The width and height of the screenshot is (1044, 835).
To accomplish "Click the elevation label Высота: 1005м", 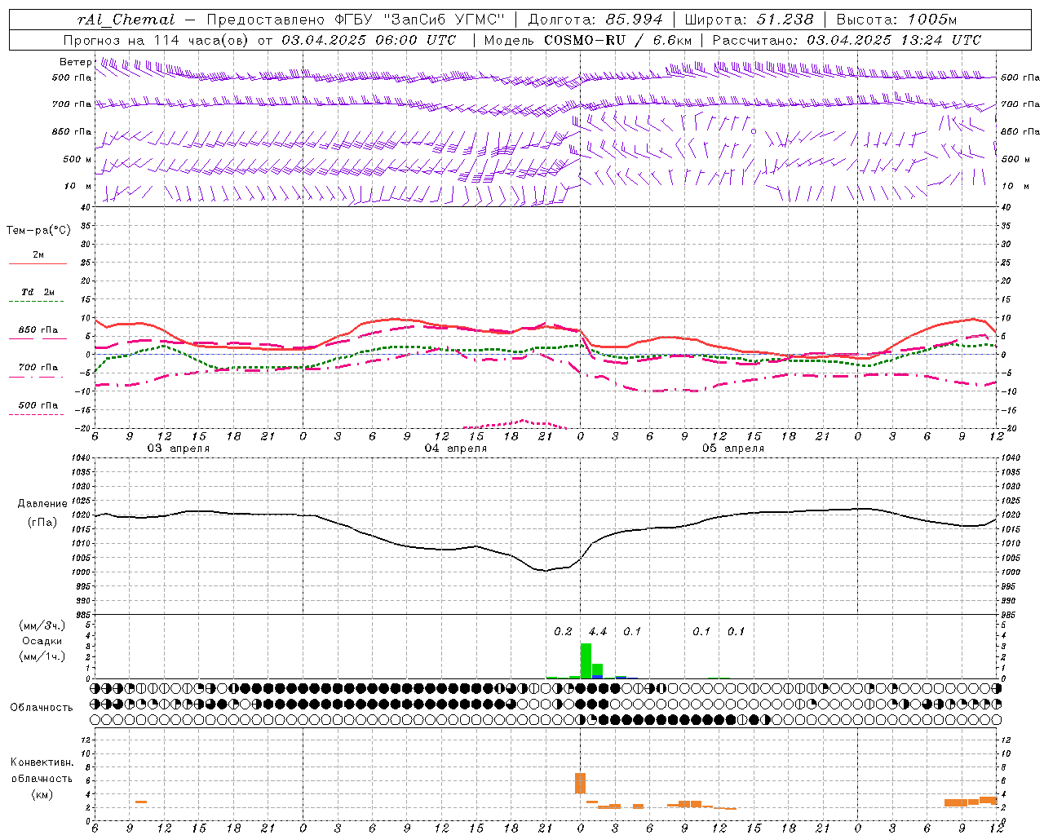I will [x=896, y=20].
